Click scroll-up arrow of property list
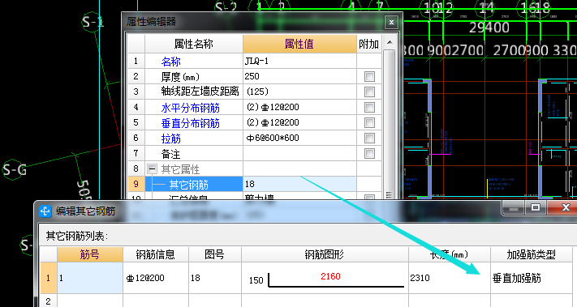The height and width of the screenshot is (307, 577). 390,43
